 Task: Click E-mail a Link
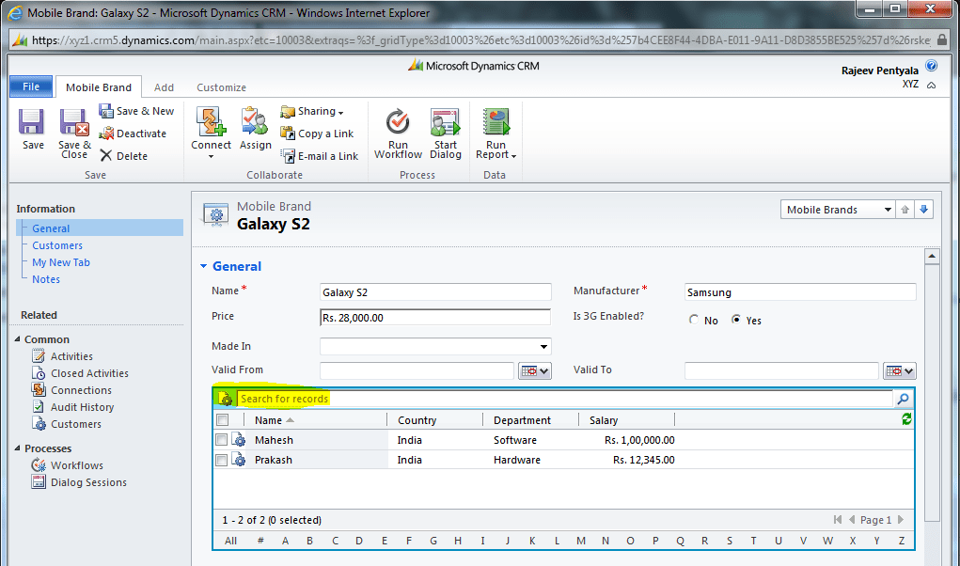[320, 156]
